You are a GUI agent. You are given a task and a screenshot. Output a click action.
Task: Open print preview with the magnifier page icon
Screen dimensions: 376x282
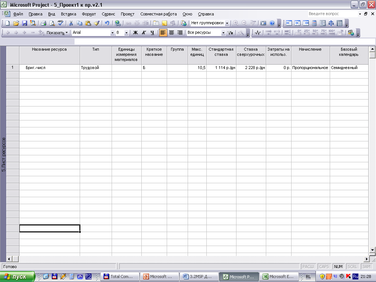coord(52,23)
